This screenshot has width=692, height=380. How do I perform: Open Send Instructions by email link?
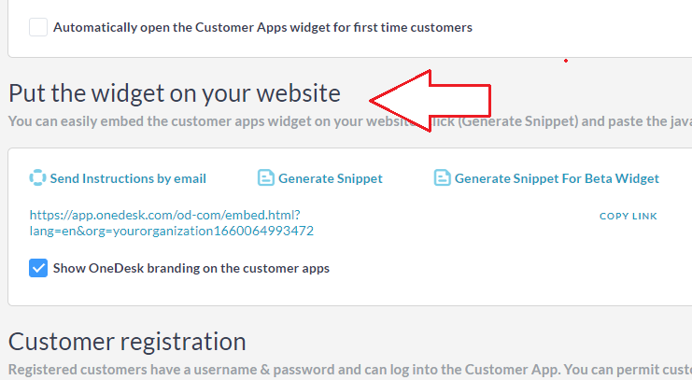[128, 178]
